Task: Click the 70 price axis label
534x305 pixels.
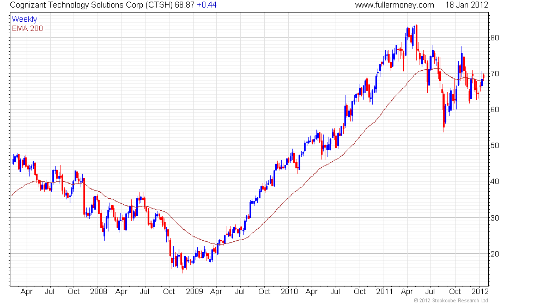Action: (x=495, y=74)
